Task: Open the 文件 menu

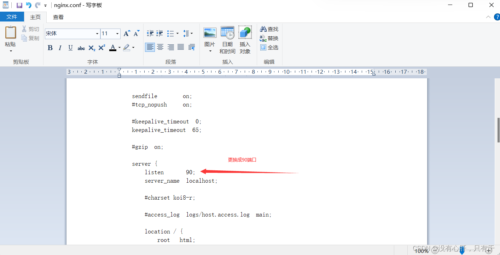Action: [12, 17]
